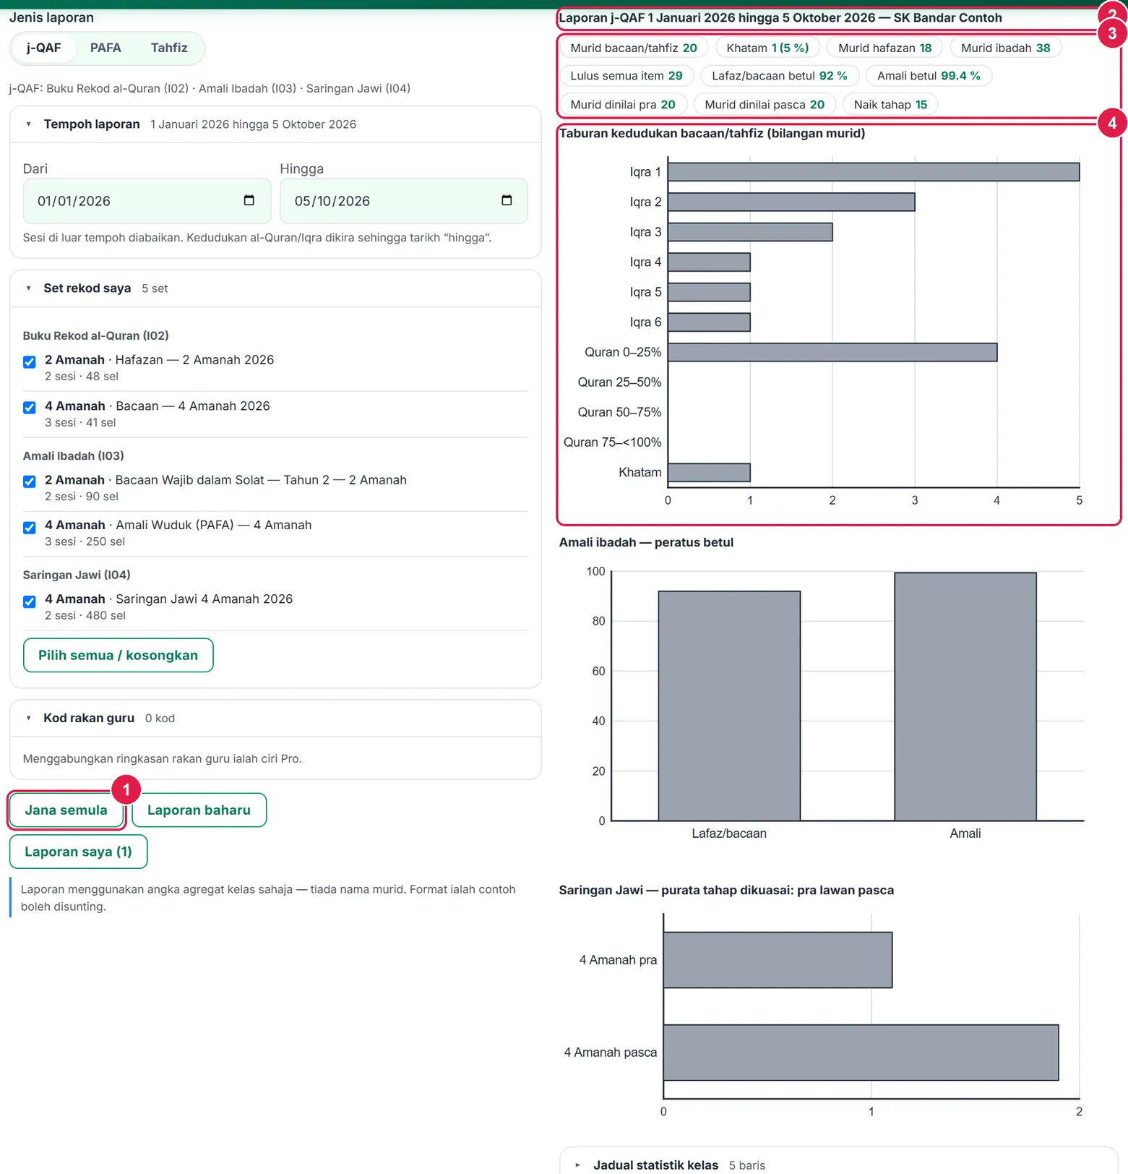Toggle the Amali Wuduk (PAFA) checkbox
The width and height of the screenshot is (1128, 1174).
(x=30, y=528)
